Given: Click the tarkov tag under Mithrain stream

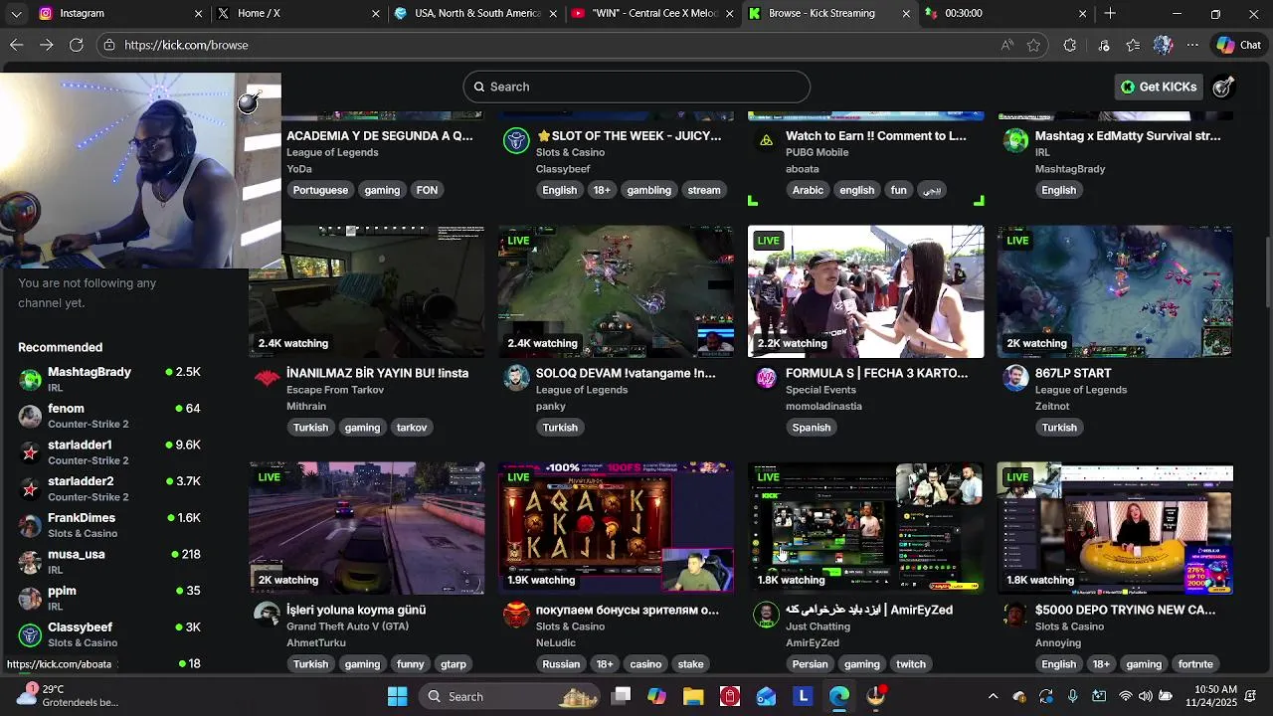Looking at the screenshot, I should [412, 428].
